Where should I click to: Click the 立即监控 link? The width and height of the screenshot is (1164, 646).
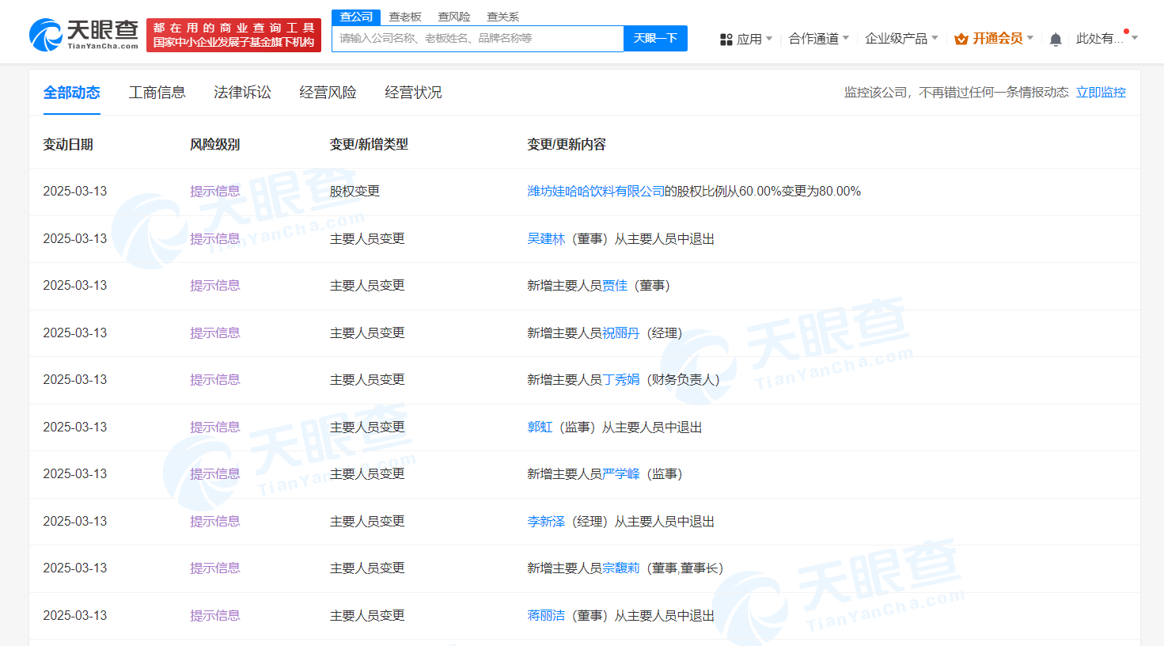coord(1101,93)
